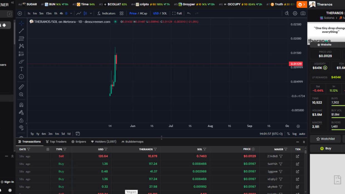Expand chart with the Full button
The image size is (345, 194).
click(x=177, y=13)
